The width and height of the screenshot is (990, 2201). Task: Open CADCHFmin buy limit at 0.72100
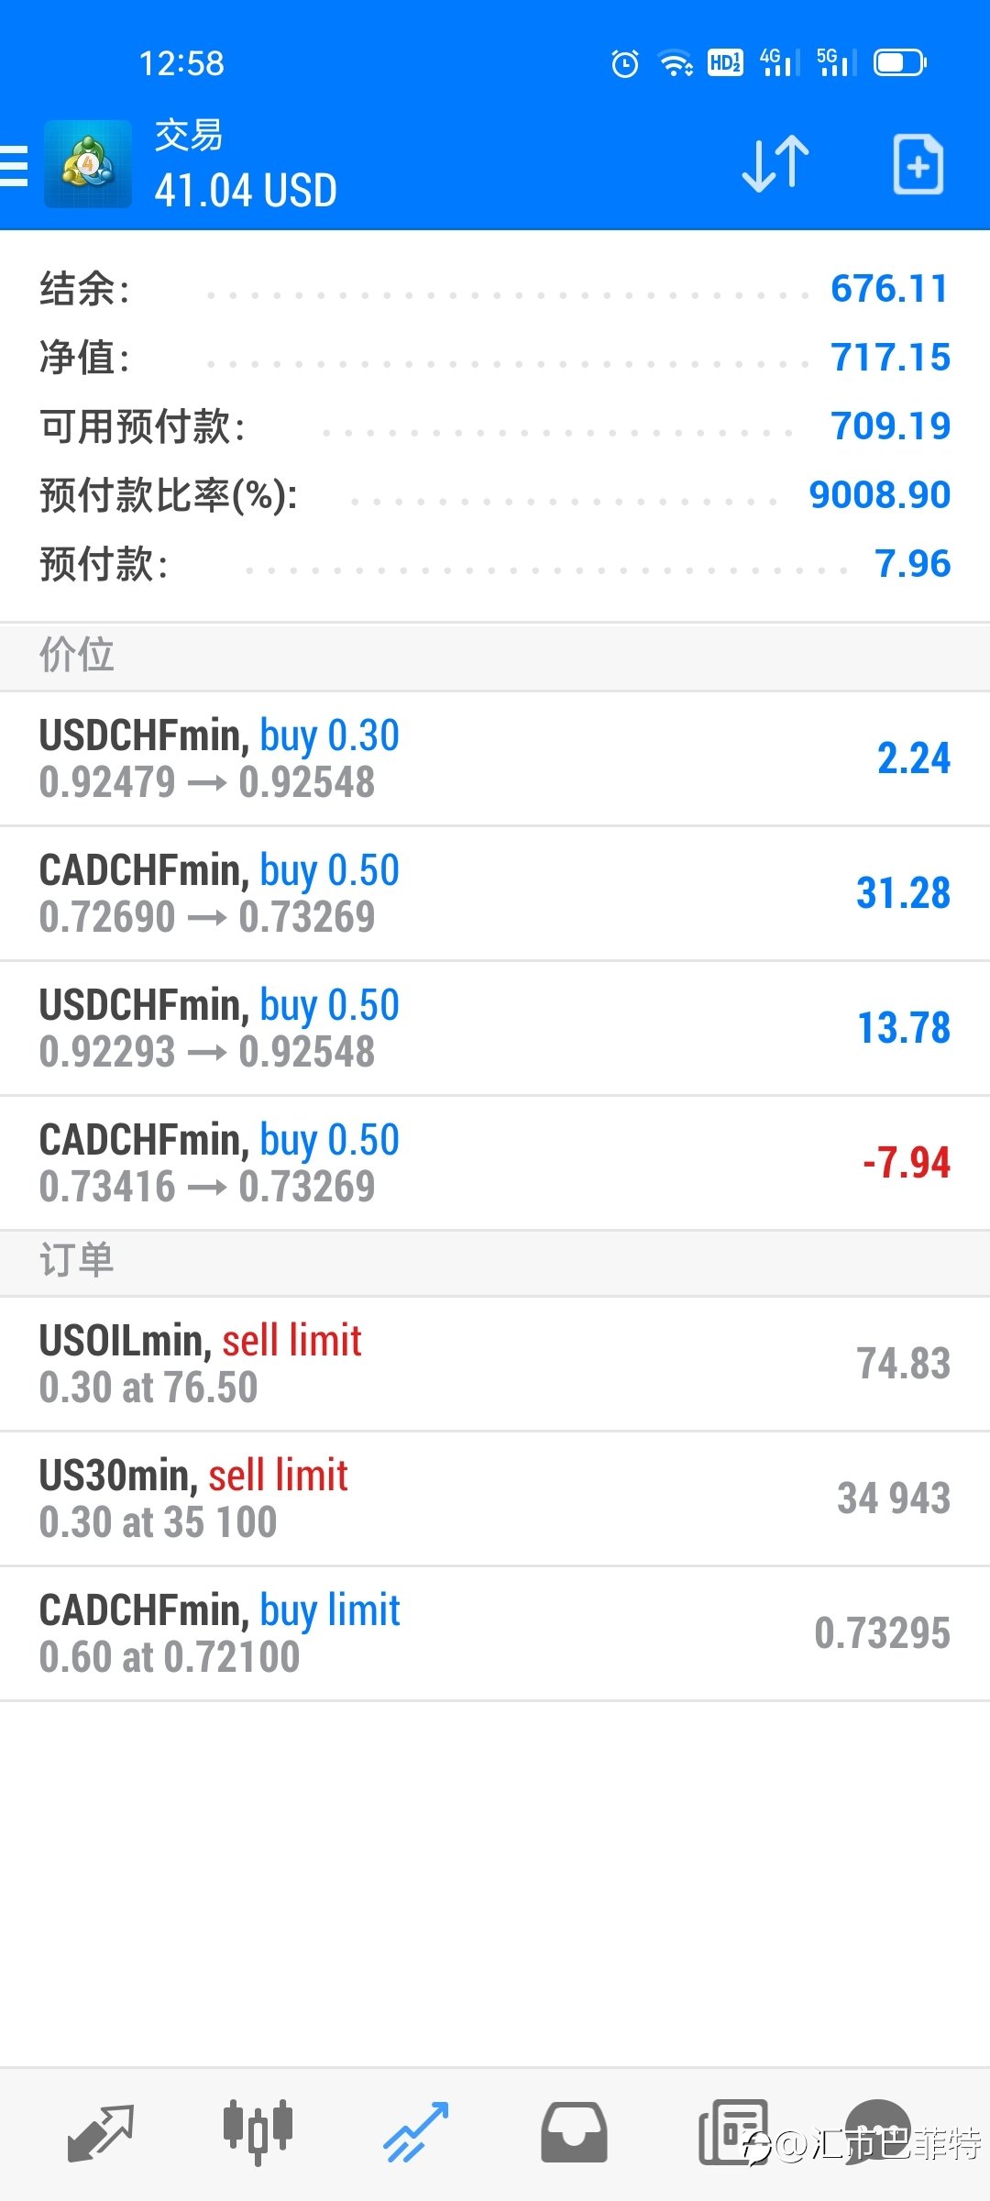[495, 1634]
